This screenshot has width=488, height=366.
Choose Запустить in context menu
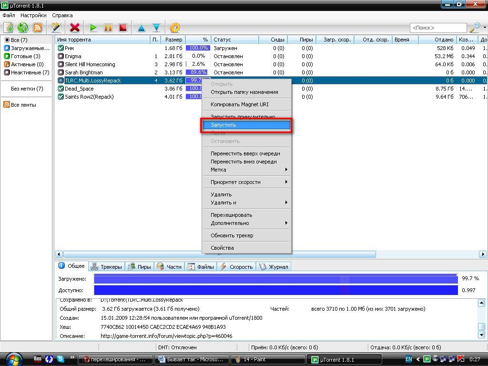(x=246, y=125)
